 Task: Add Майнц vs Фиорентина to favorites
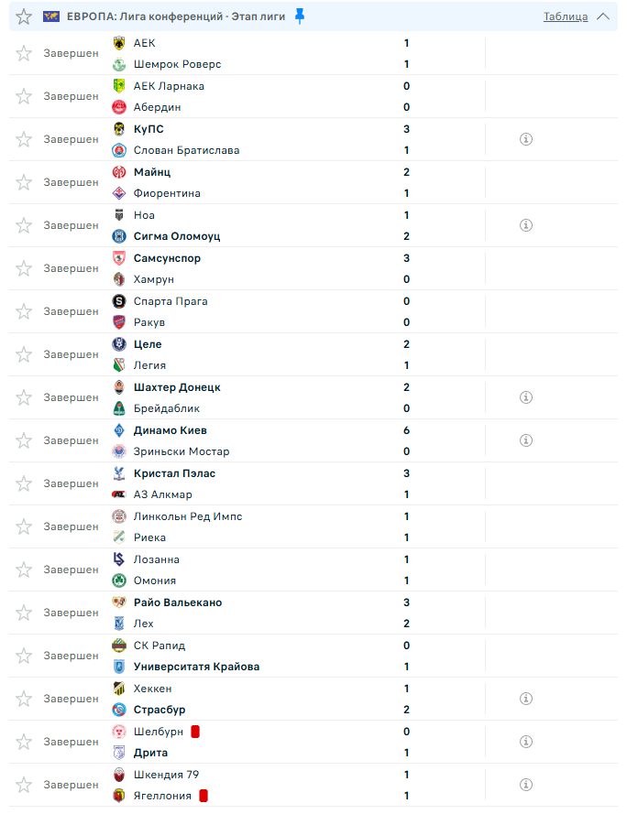click(24, 182)
